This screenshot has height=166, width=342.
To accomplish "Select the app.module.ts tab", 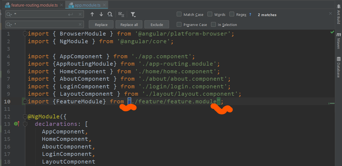I will pos(87,5).
